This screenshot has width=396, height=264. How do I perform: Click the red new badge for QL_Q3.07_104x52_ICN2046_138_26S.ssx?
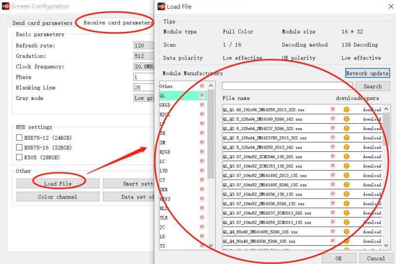(333, 156)
